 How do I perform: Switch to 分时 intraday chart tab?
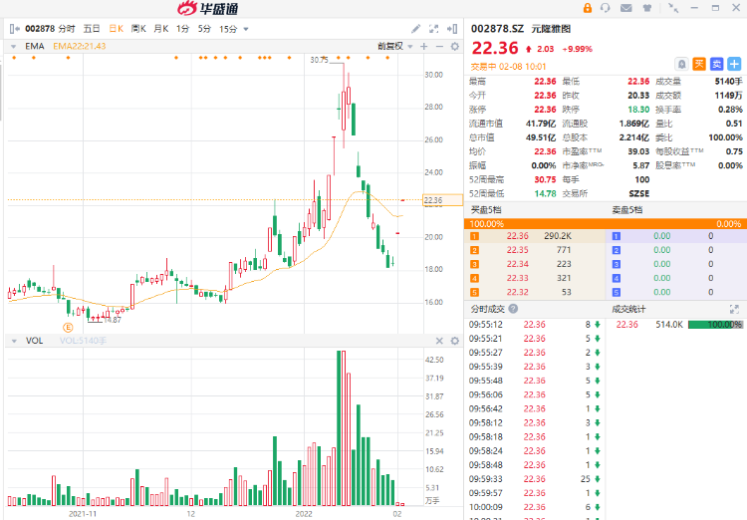pos(66,29)
